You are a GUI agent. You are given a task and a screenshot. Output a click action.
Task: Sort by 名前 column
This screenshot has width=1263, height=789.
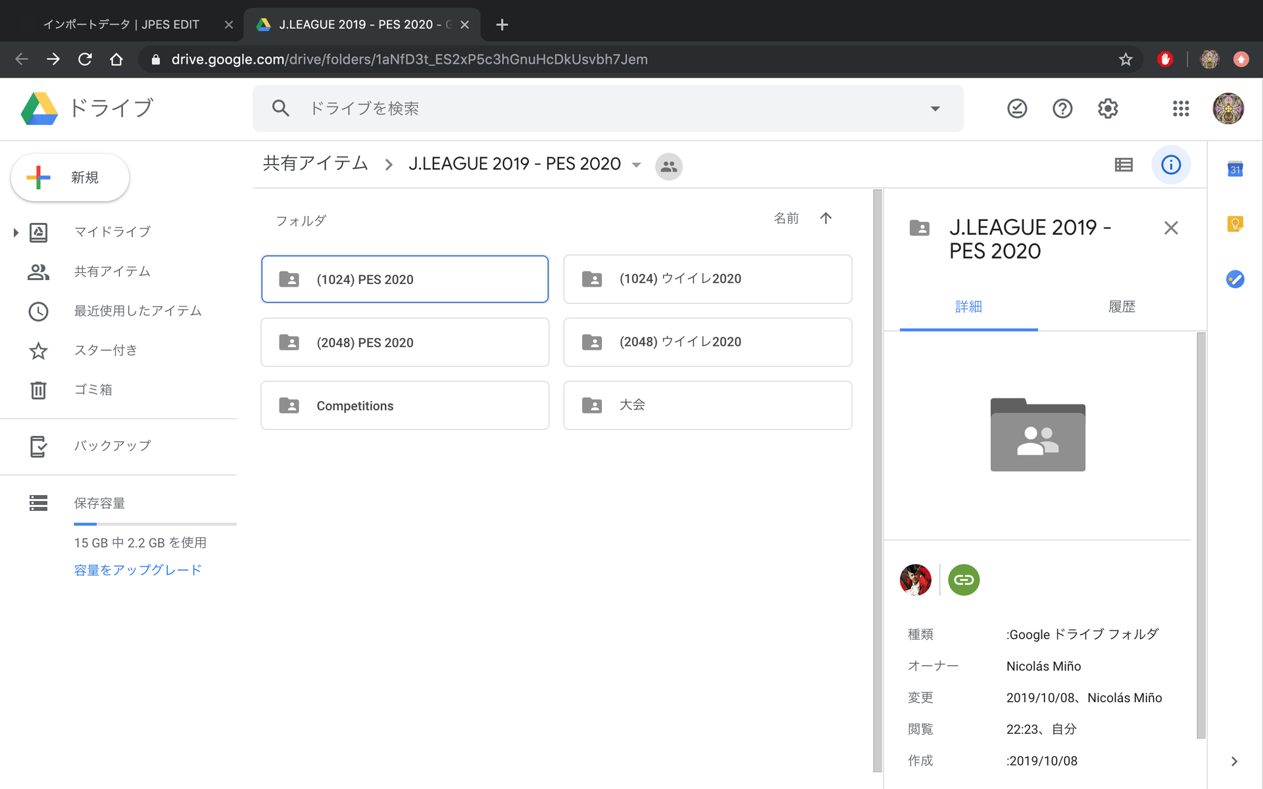786,218
